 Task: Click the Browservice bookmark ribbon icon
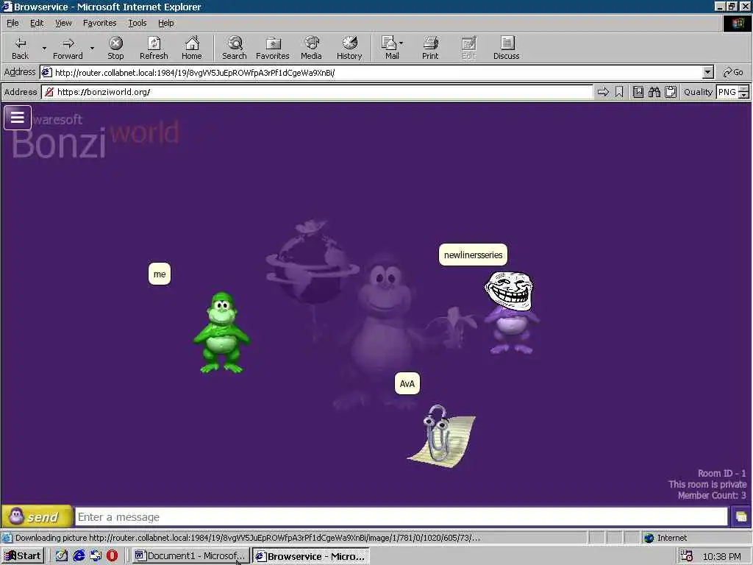pos(619,92)
